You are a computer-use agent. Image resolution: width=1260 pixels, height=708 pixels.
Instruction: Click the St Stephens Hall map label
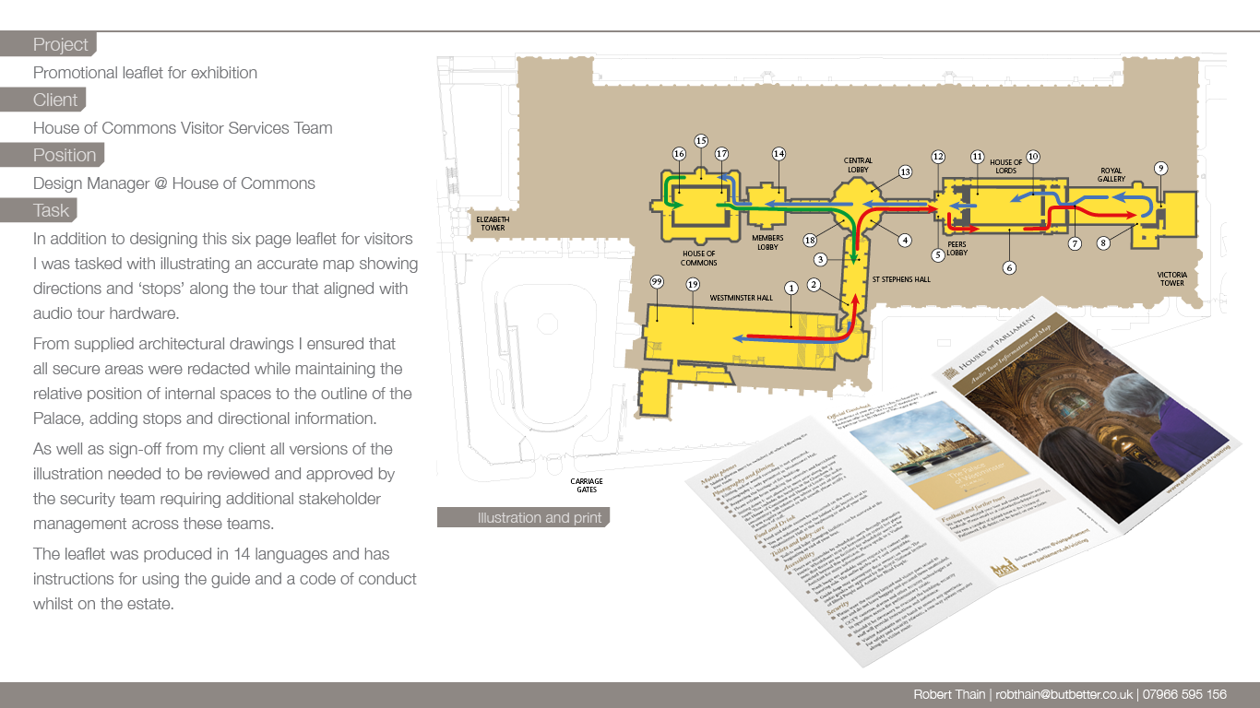(x=901, y=277)
